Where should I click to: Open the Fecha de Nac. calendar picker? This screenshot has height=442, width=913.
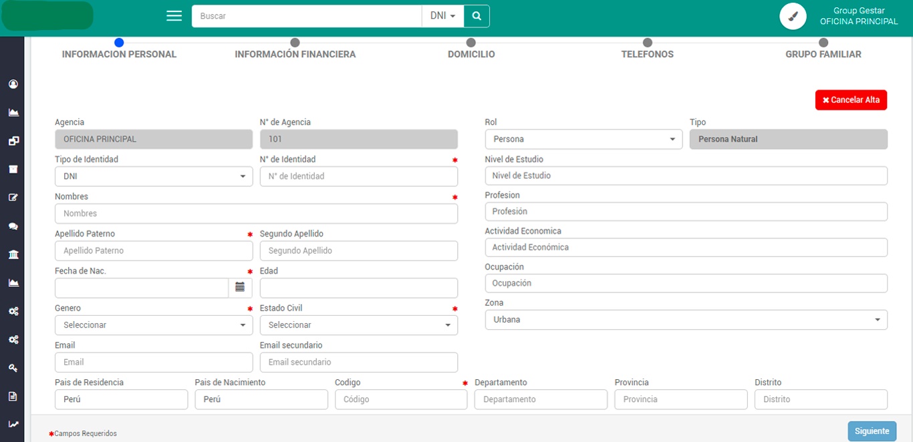[x=240, y=288]
